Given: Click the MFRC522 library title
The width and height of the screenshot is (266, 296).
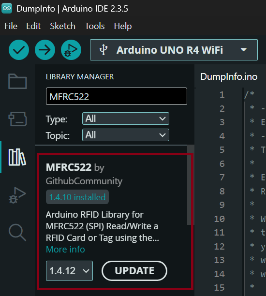Looking at the screenshot, I should (x=69, y=167).
